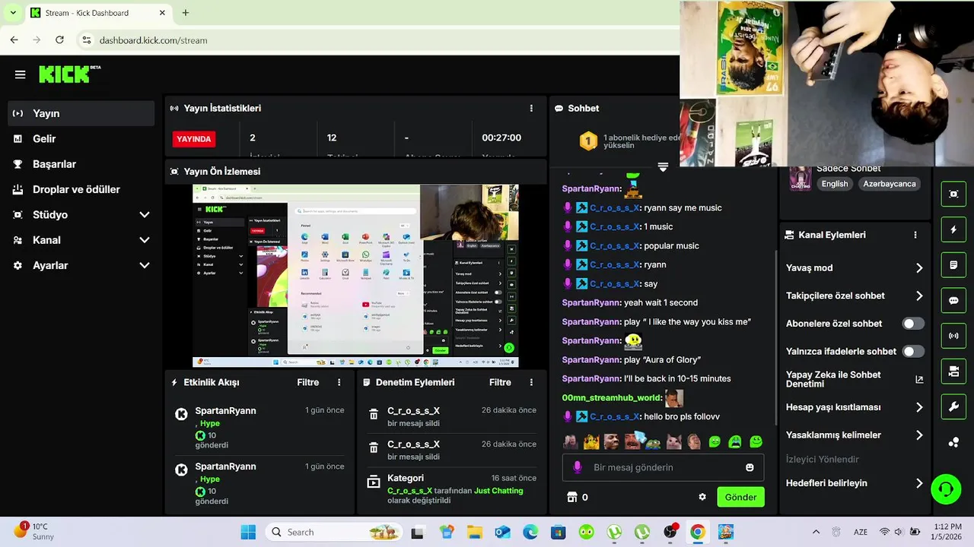Open the green headset support button
Screen dimensions: 974x547
946,489
